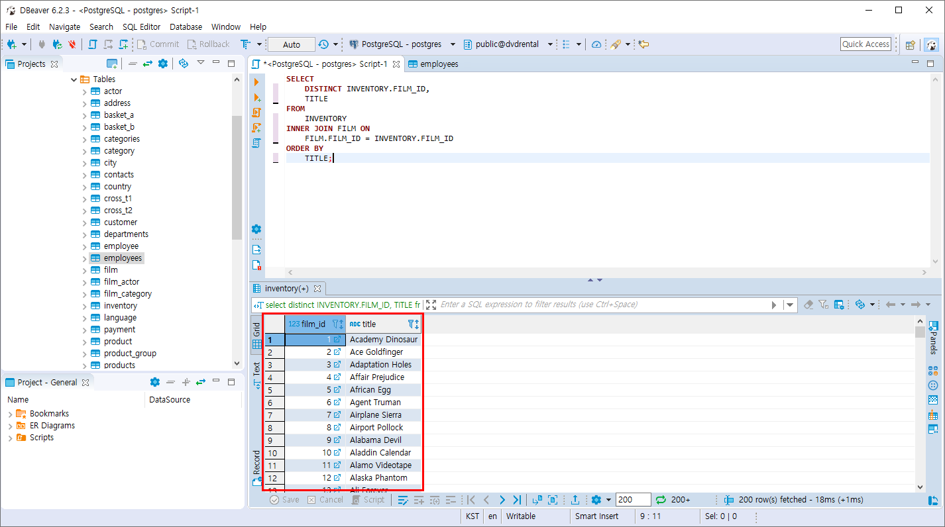The image size is (945, 527).
Task: Open result settings gear dropdown arrow
Action: point(608,500)
